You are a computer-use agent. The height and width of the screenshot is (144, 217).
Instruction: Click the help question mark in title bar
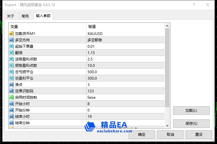pyautogui.click(x=194, y=5)
